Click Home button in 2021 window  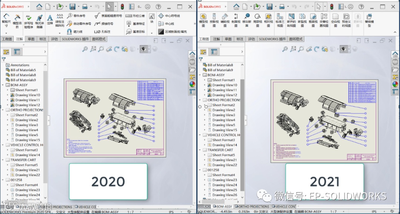(x=236, y=7)
